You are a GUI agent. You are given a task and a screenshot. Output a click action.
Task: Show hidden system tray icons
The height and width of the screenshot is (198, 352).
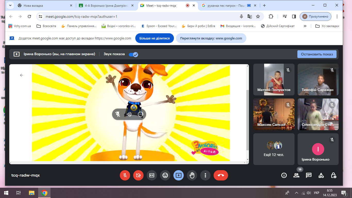[x=296, y=193]
